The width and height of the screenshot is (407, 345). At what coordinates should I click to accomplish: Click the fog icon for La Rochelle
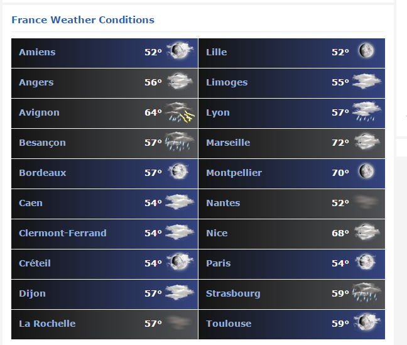coord(180,322)
